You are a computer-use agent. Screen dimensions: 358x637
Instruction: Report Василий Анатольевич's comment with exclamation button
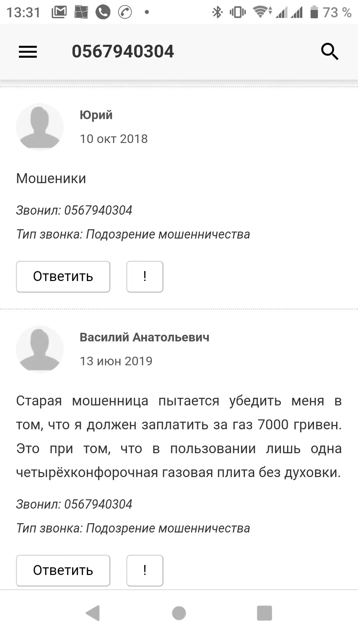145,570
